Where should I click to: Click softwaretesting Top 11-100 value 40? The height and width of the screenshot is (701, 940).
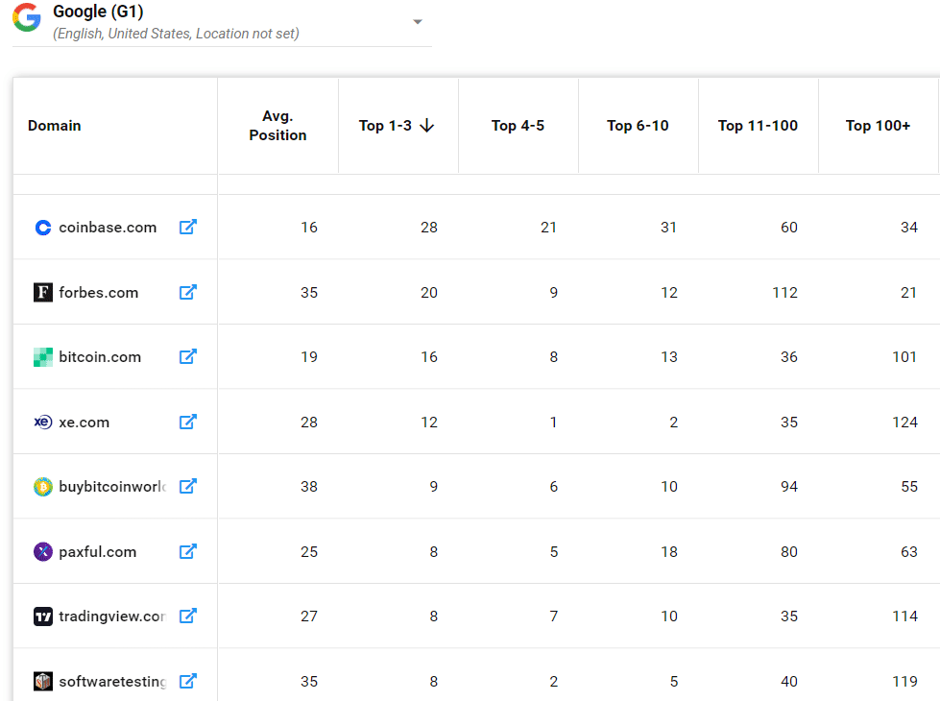(x=789, y=681)
